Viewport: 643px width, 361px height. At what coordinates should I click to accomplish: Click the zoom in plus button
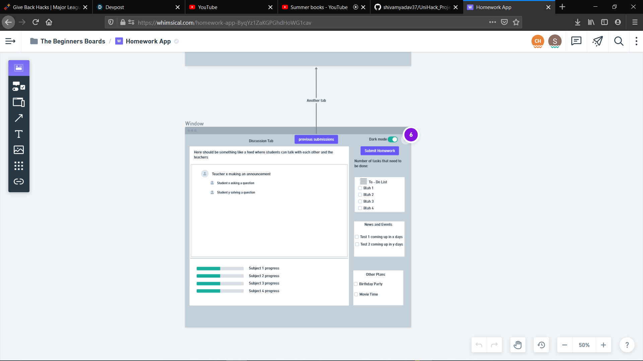coord(603,345)
